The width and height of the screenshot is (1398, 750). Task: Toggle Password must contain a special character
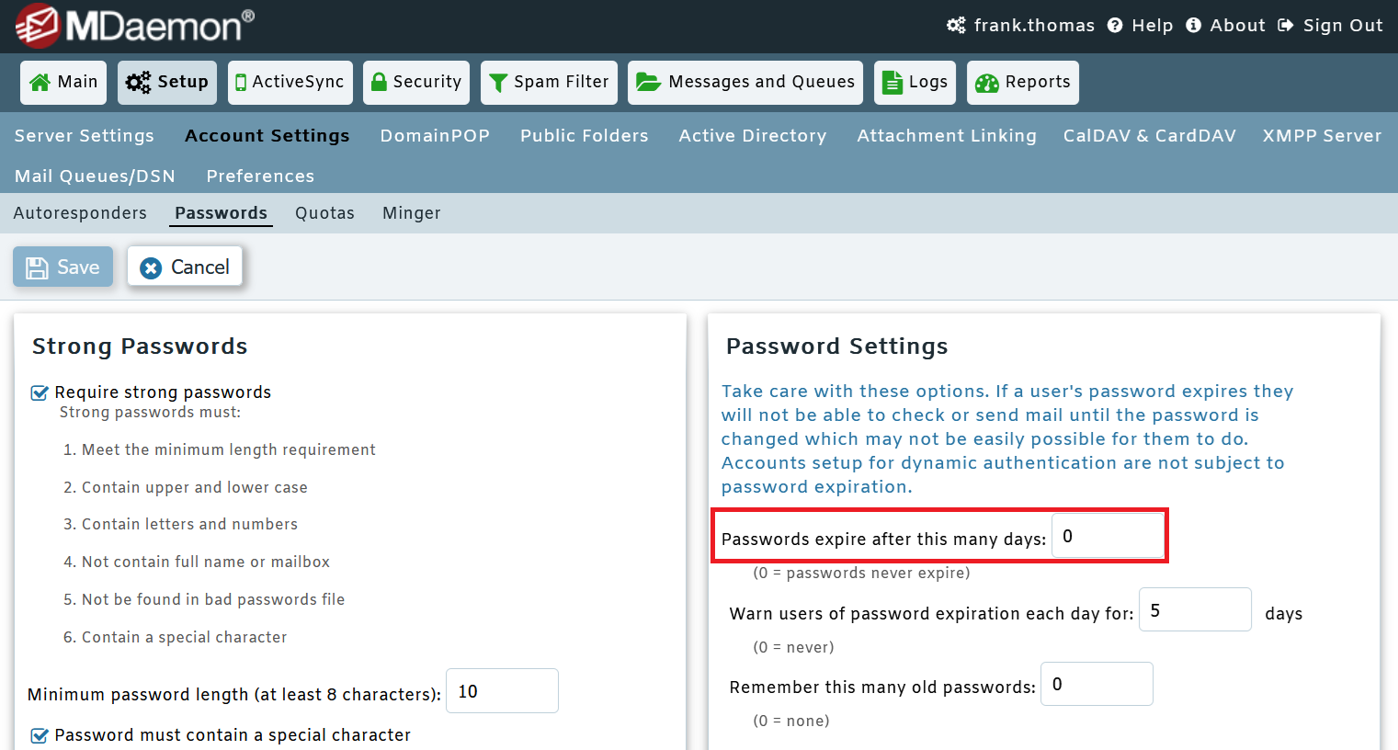click(x=39, y=735)
